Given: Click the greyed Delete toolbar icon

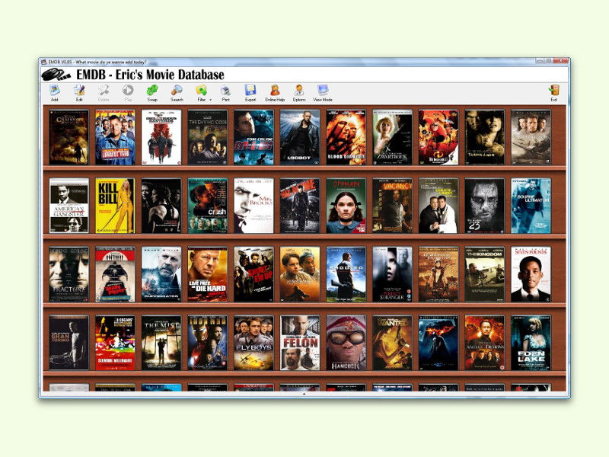Looking at the screenshot, I should (x=104, y=91).
